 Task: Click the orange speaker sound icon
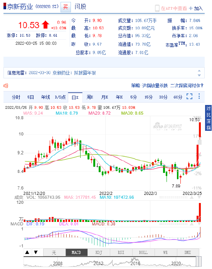(x=6, y=85)
